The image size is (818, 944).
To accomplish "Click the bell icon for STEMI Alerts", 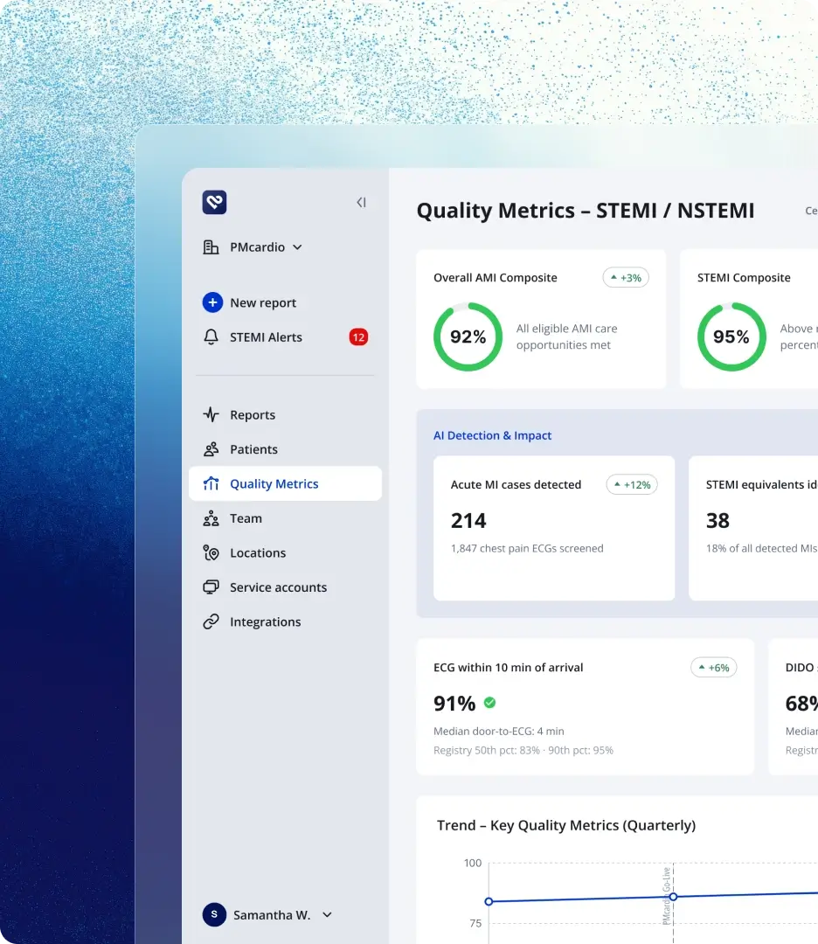I will (211, 337).
